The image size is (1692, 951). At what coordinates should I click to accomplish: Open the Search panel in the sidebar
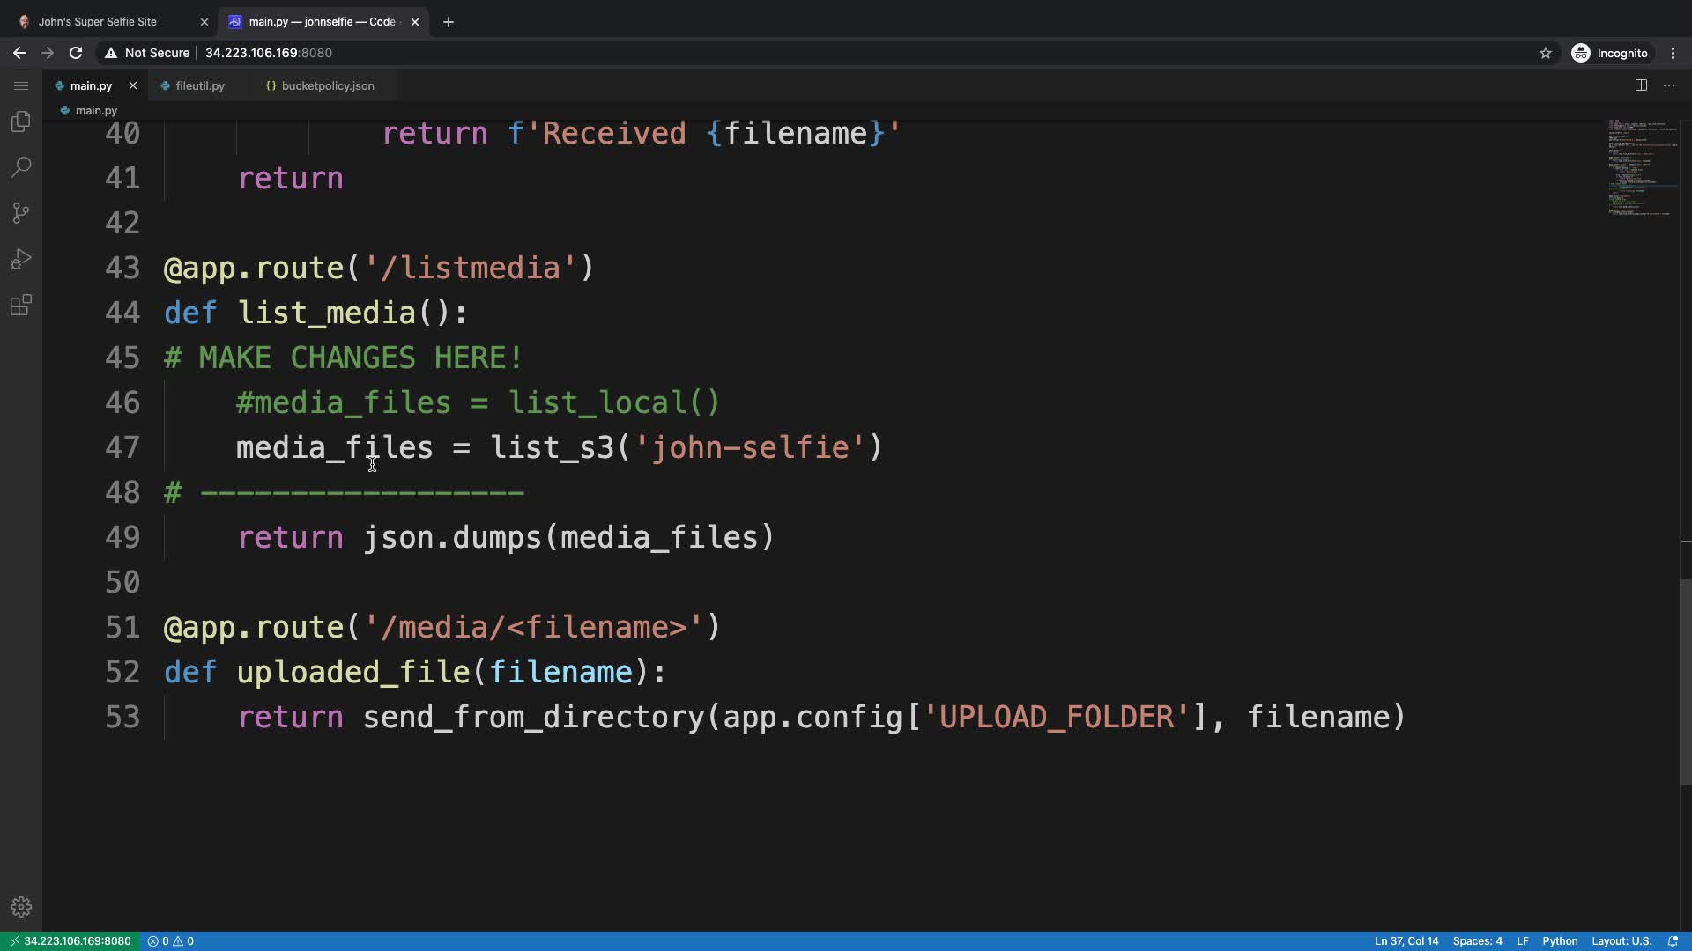(21, 167)
